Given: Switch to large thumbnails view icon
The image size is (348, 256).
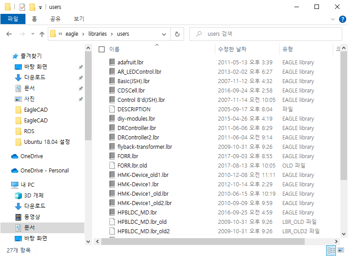Looking at the screenshot, I should 341,251.
